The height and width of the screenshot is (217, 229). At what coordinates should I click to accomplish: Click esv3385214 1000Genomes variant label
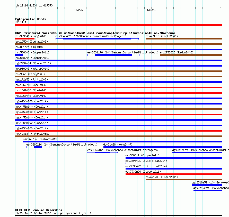pos(62,144)
